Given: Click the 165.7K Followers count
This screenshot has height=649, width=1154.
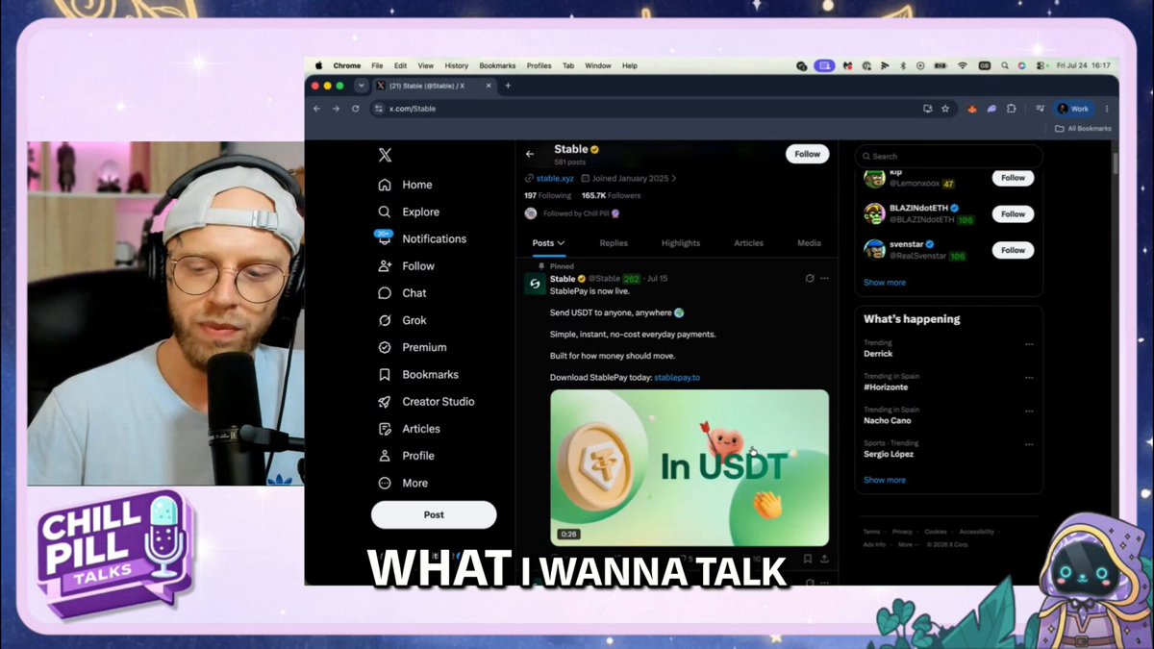Looking at the screenshot, I should click(x=611, y=195).
